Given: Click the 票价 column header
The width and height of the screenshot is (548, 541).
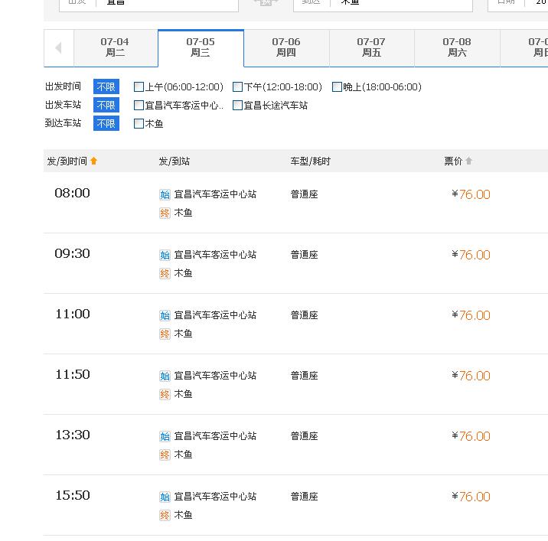Looking at the screenshot, I should 453,161.
